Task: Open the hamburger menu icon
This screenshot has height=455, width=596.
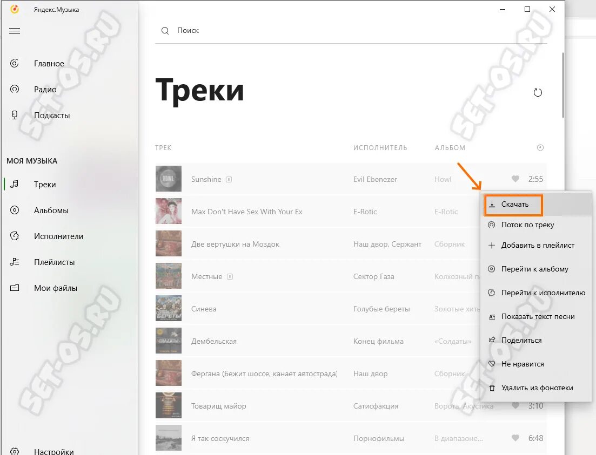Action: pos(15,31)
